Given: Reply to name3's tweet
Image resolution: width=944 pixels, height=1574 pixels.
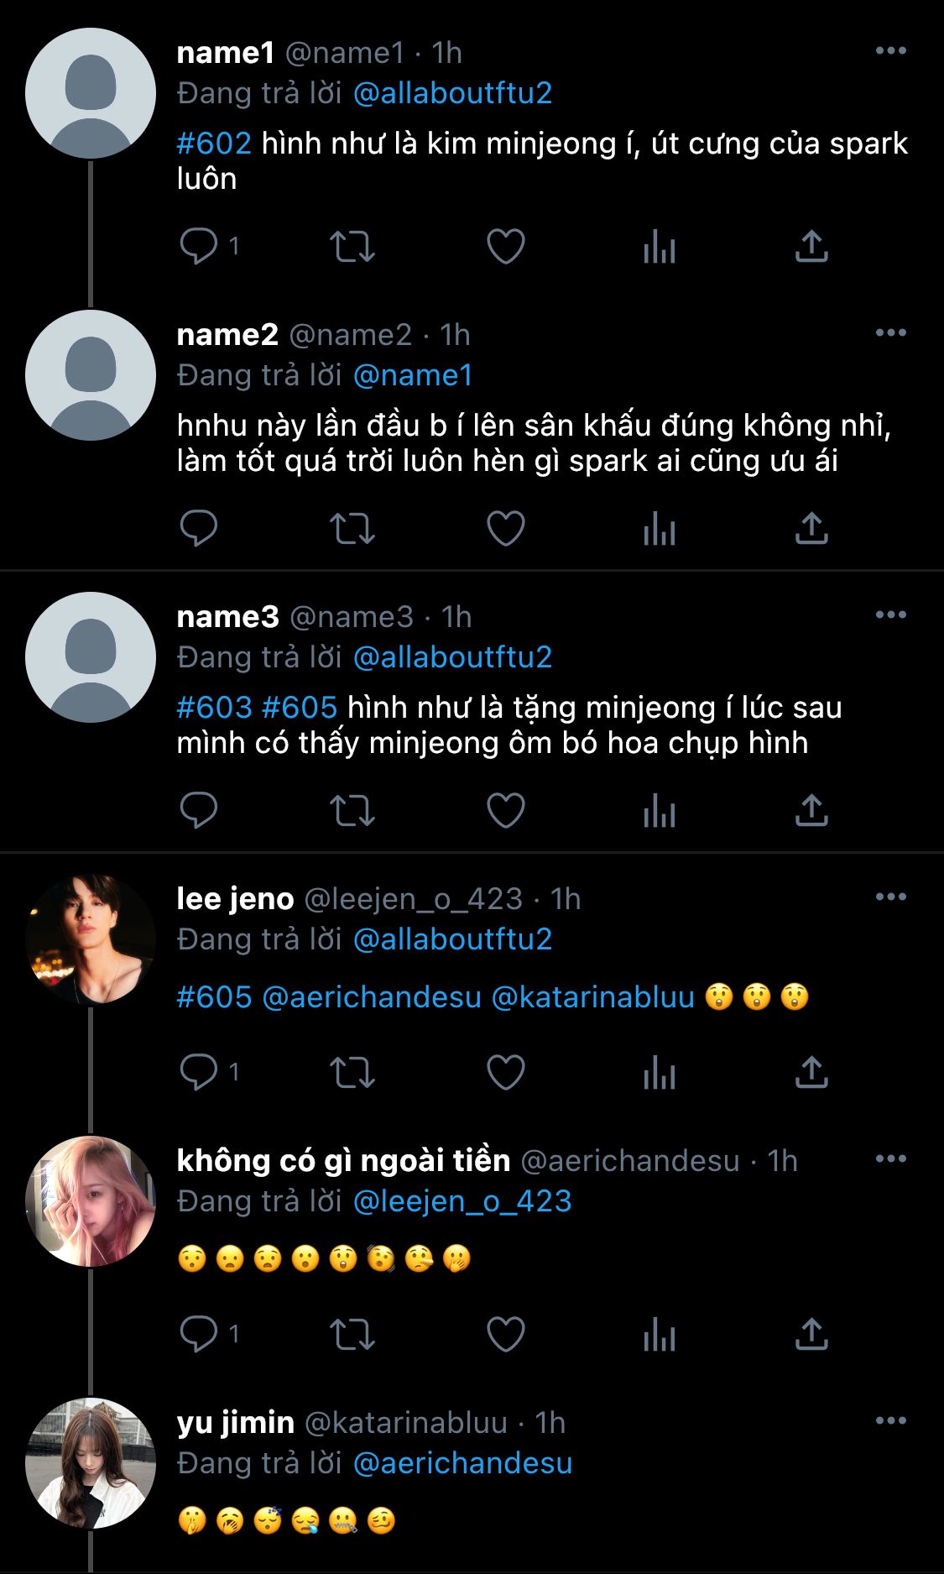Looking at the screenshot, I should click(x=199, y=811).
